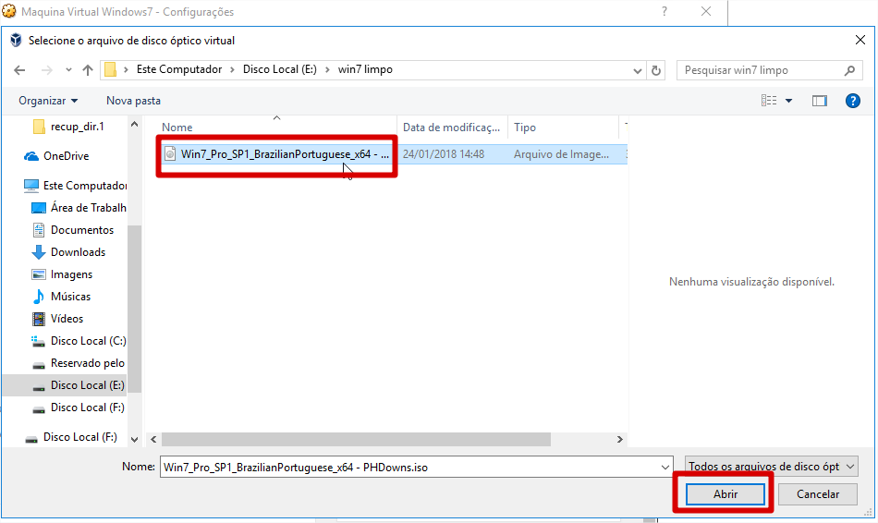Open the view options dropdown arrow
878x523 pixels.
(x=788, y=101)
